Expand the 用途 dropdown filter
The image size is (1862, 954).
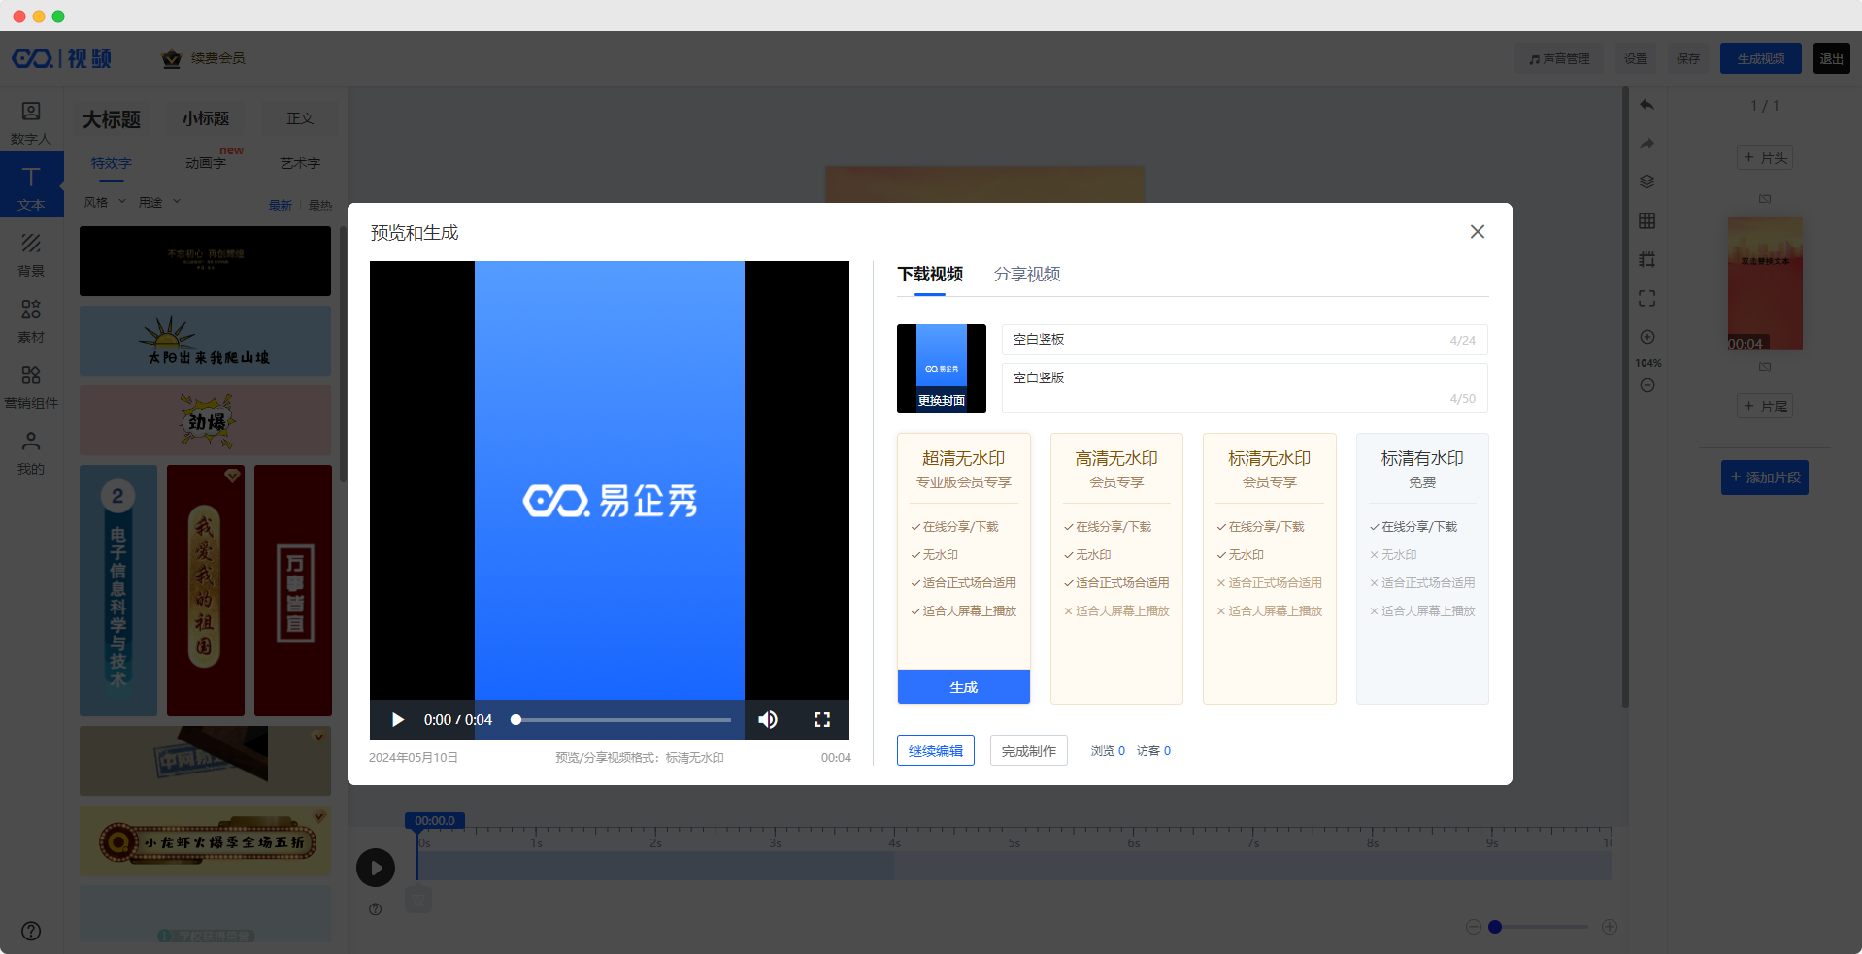pos(159,202)
